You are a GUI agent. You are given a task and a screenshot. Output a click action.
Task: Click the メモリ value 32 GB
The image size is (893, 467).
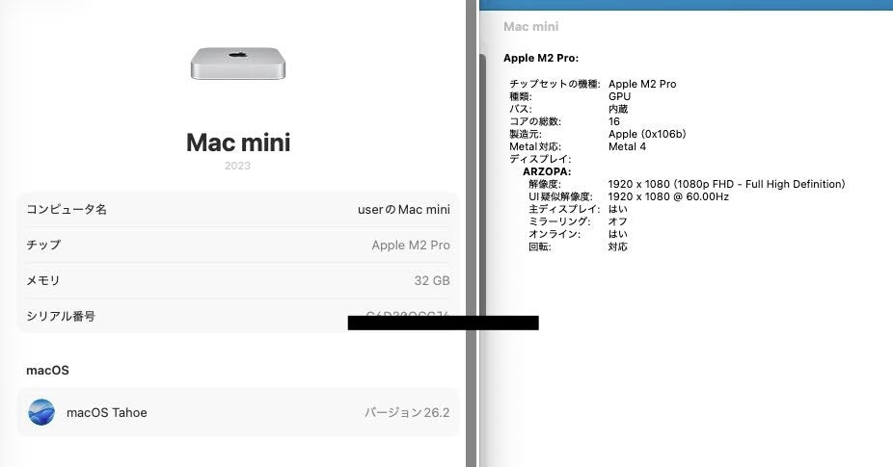pos(431,280)
